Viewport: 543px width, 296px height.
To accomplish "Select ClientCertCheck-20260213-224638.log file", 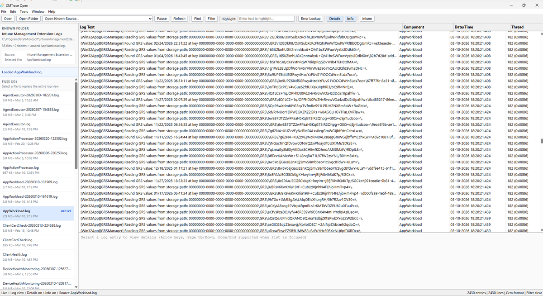I will [37, 228].
